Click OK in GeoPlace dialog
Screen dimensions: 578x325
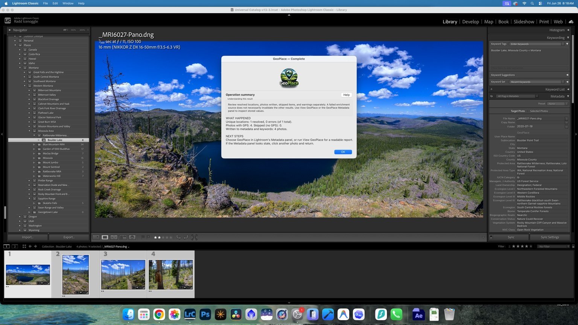pos(343,152)
